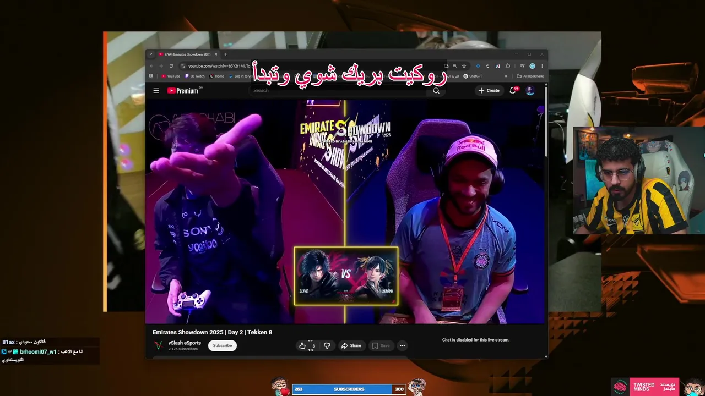Open Chrome zoom magnifier in address bar
Screen dimensions: 705x396
[x=455, y=66]
